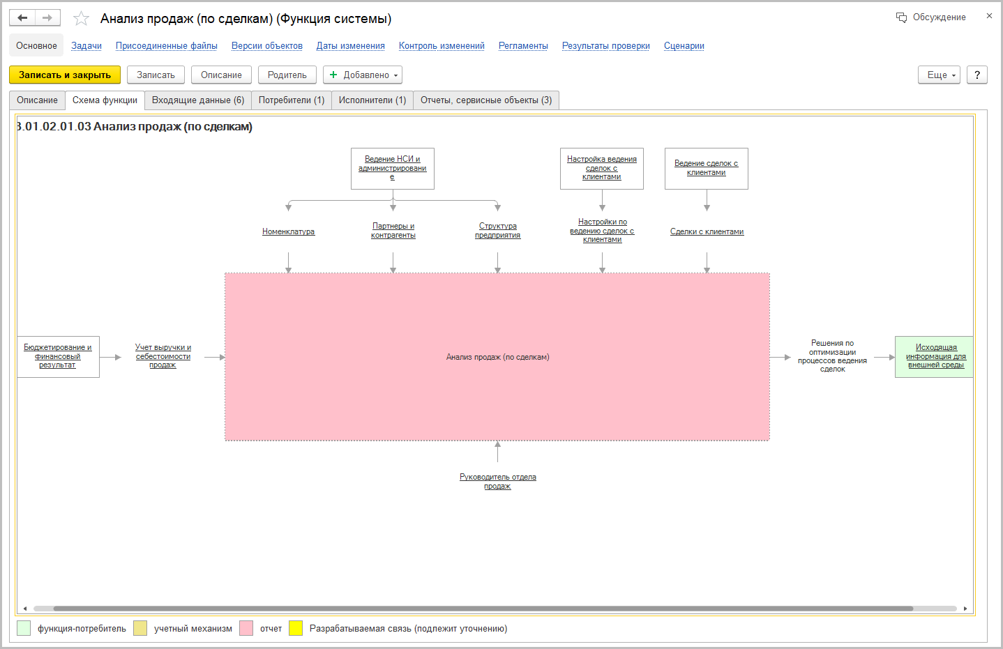Click the green функция-потребитель legend swatch

coord(24,628)
